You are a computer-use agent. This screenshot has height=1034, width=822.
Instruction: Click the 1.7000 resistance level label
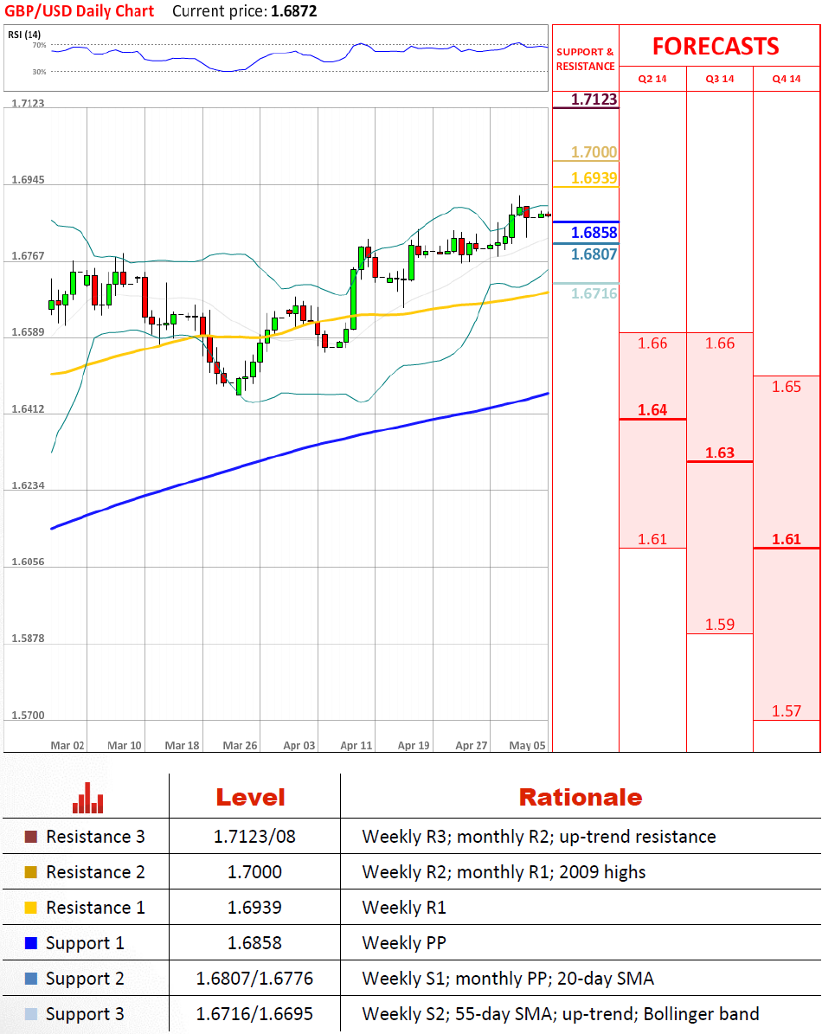click(594, 153)
